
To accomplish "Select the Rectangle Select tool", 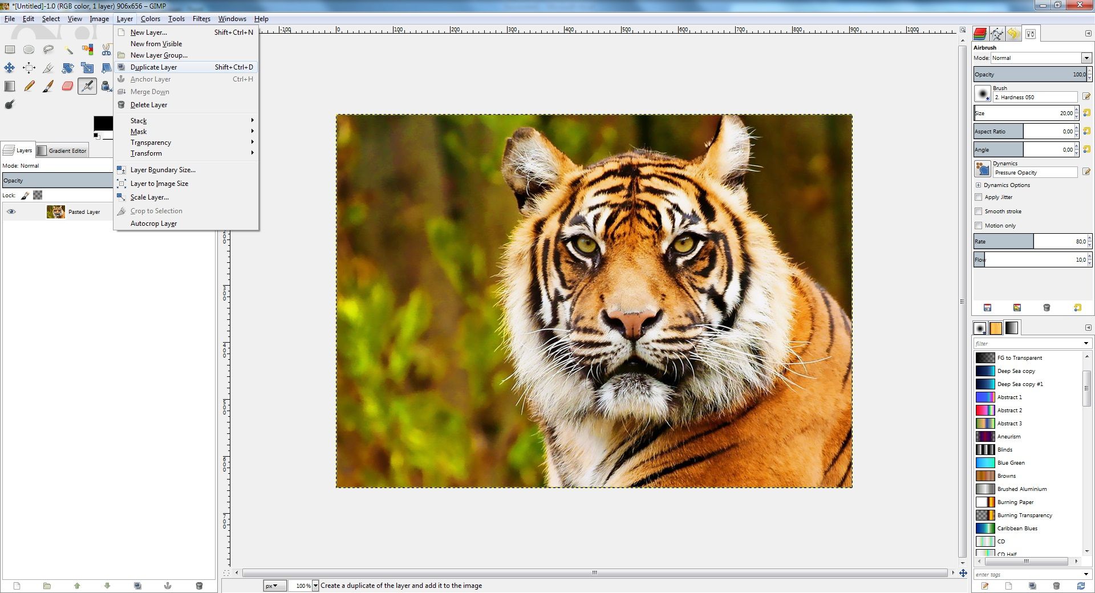I will [10, 50].
